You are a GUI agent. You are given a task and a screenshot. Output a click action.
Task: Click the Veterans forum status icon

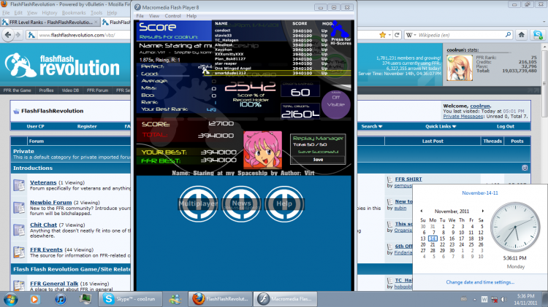click(19, 185)
